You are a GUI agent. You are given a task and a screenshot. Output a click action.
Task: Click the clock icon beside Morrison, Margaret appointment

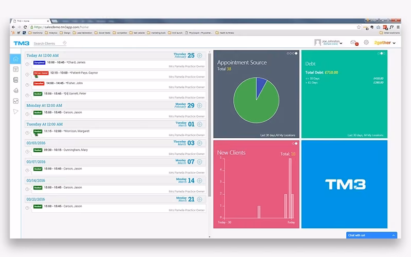point(27,133)
